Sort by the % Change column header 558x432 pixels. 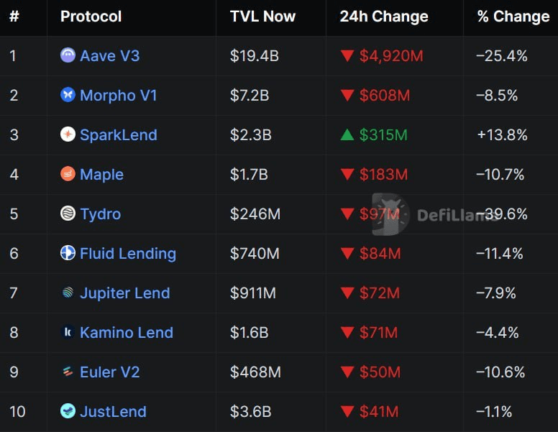pos(513,17)
